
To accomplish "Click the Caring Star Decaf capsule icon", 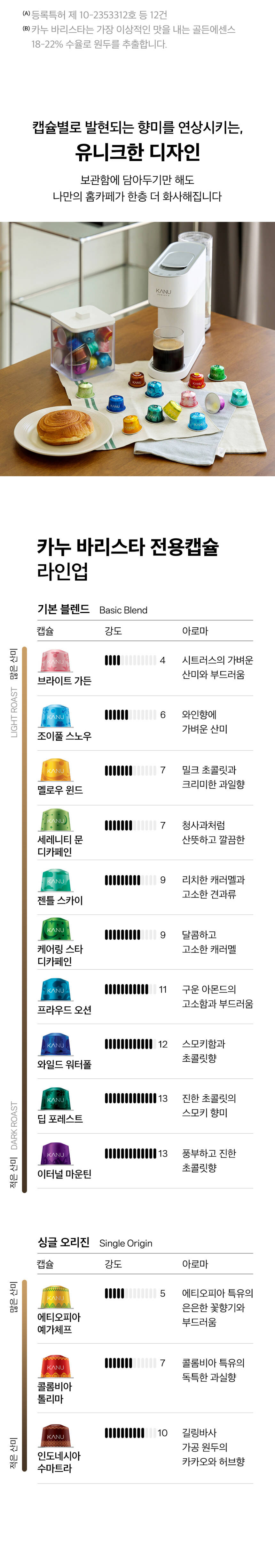I will [55, 929].
